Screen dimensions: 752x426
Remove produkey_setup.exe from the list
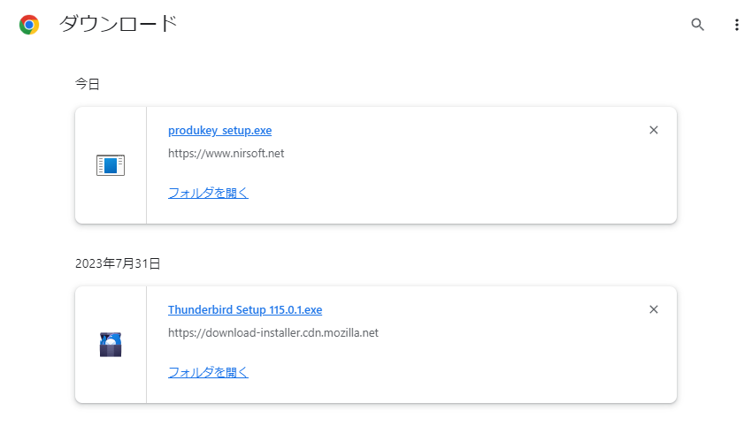[x=653, y=130]
